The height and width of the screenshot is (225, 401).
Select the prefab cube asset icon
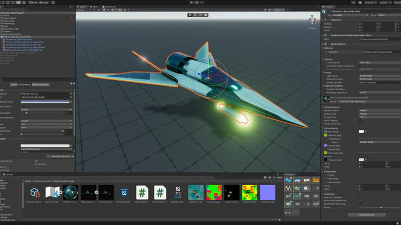[x=35, y=192]
